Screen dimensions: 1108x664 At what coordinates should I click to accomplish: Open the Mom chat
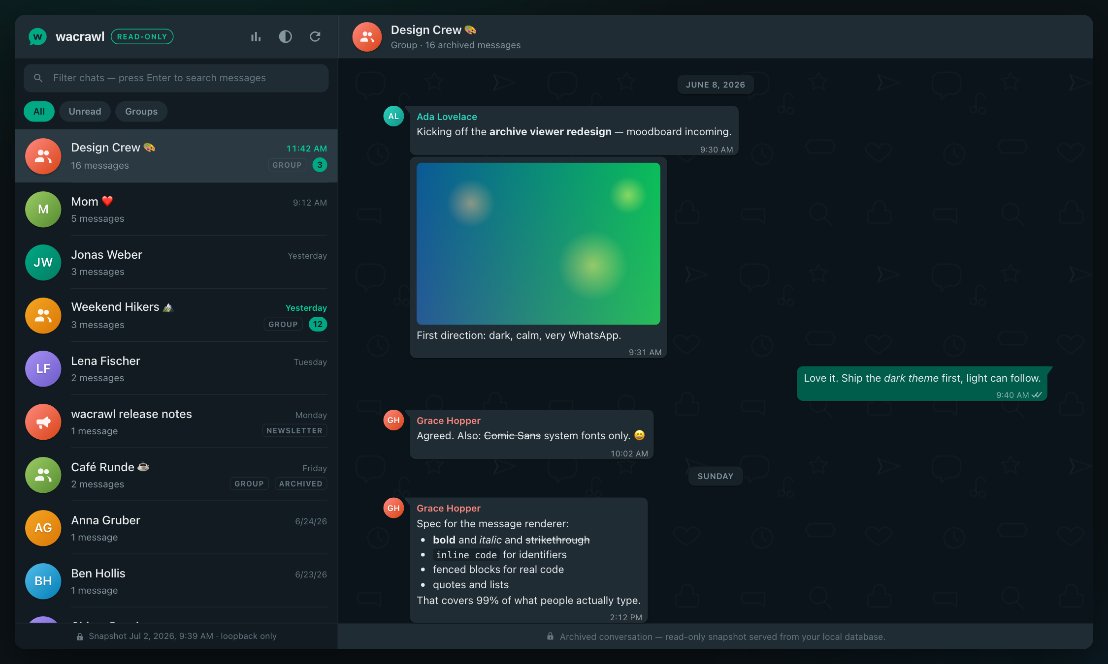click(176, 210)
